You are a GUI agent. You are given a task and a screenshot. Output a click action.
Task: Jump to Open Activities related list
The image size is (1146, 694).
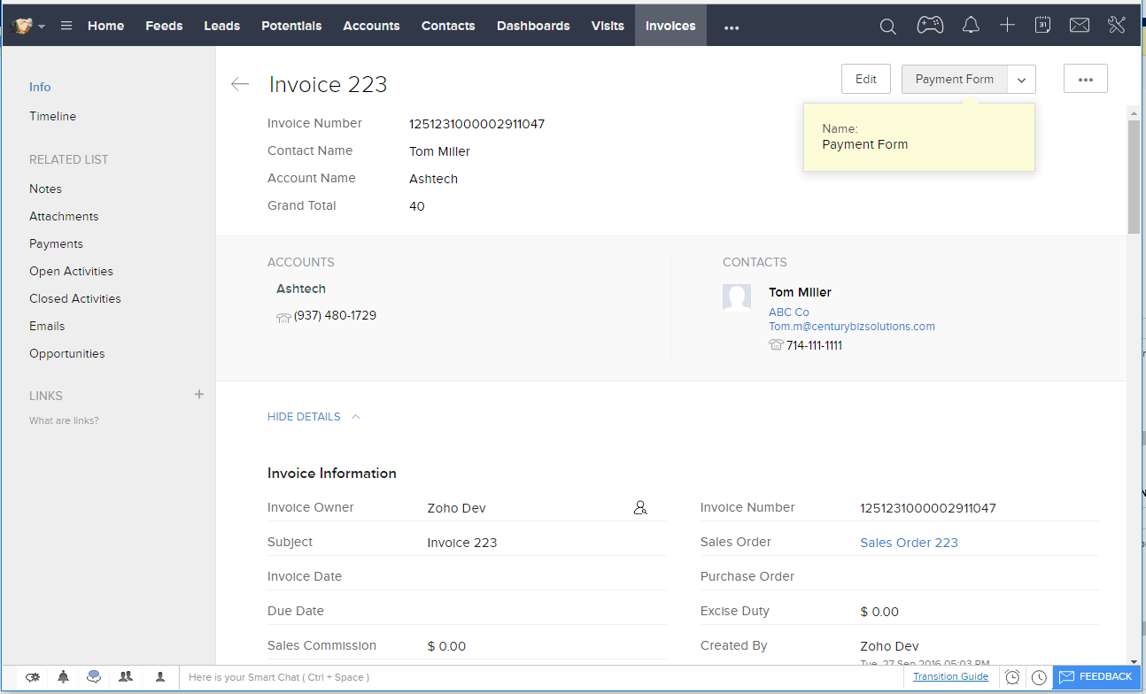[71, 271]
